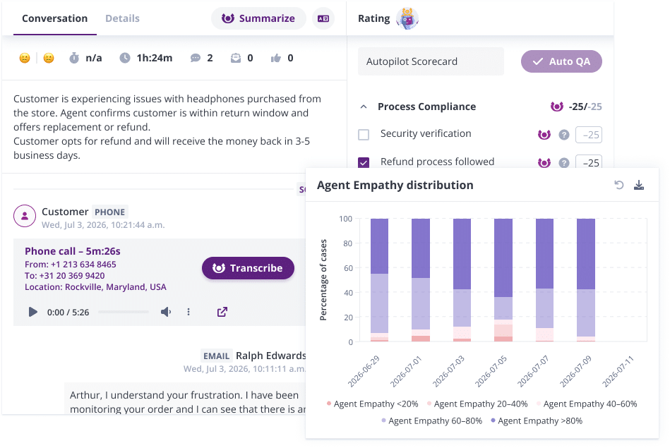Screen dimensions: 670x448
Task: Switch to the Details tab
Action: tap(122, 18)
